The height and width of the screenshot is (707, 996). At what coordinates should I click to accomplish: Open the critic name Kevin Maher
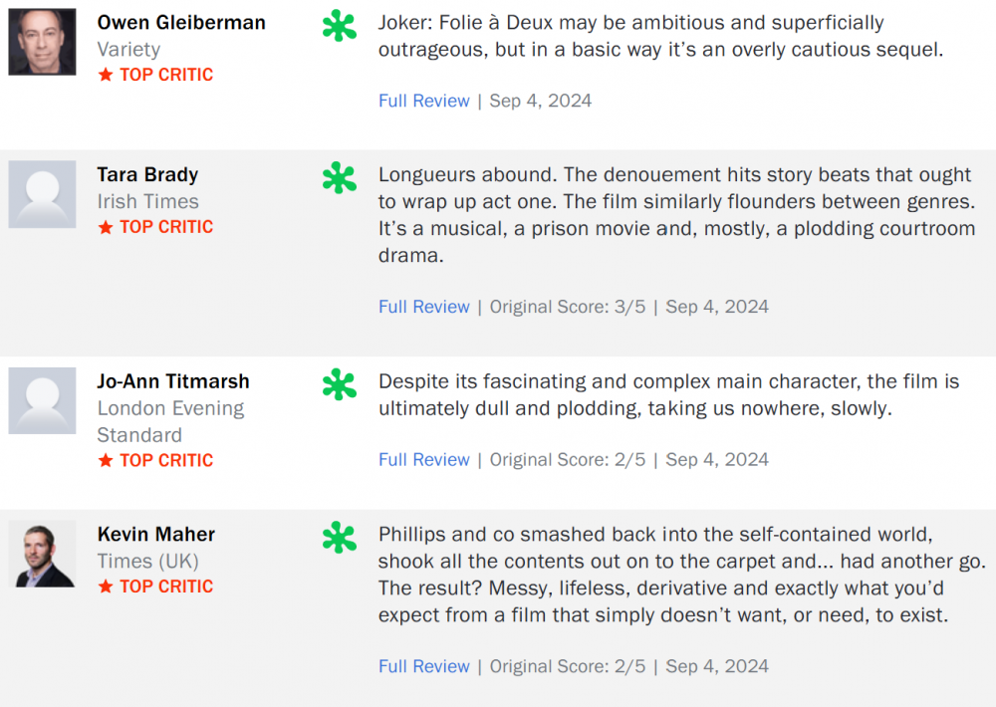(x=155, y=534)
